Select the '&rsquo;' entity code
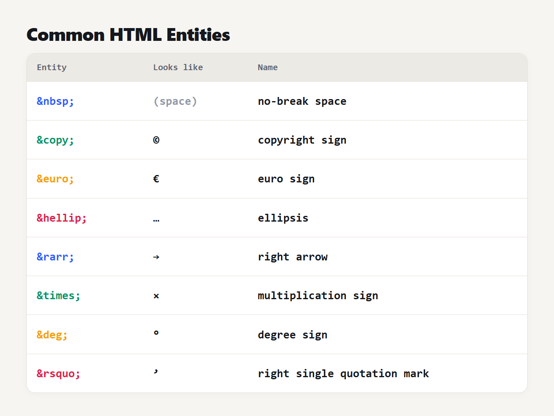 (x=59, y=373)
